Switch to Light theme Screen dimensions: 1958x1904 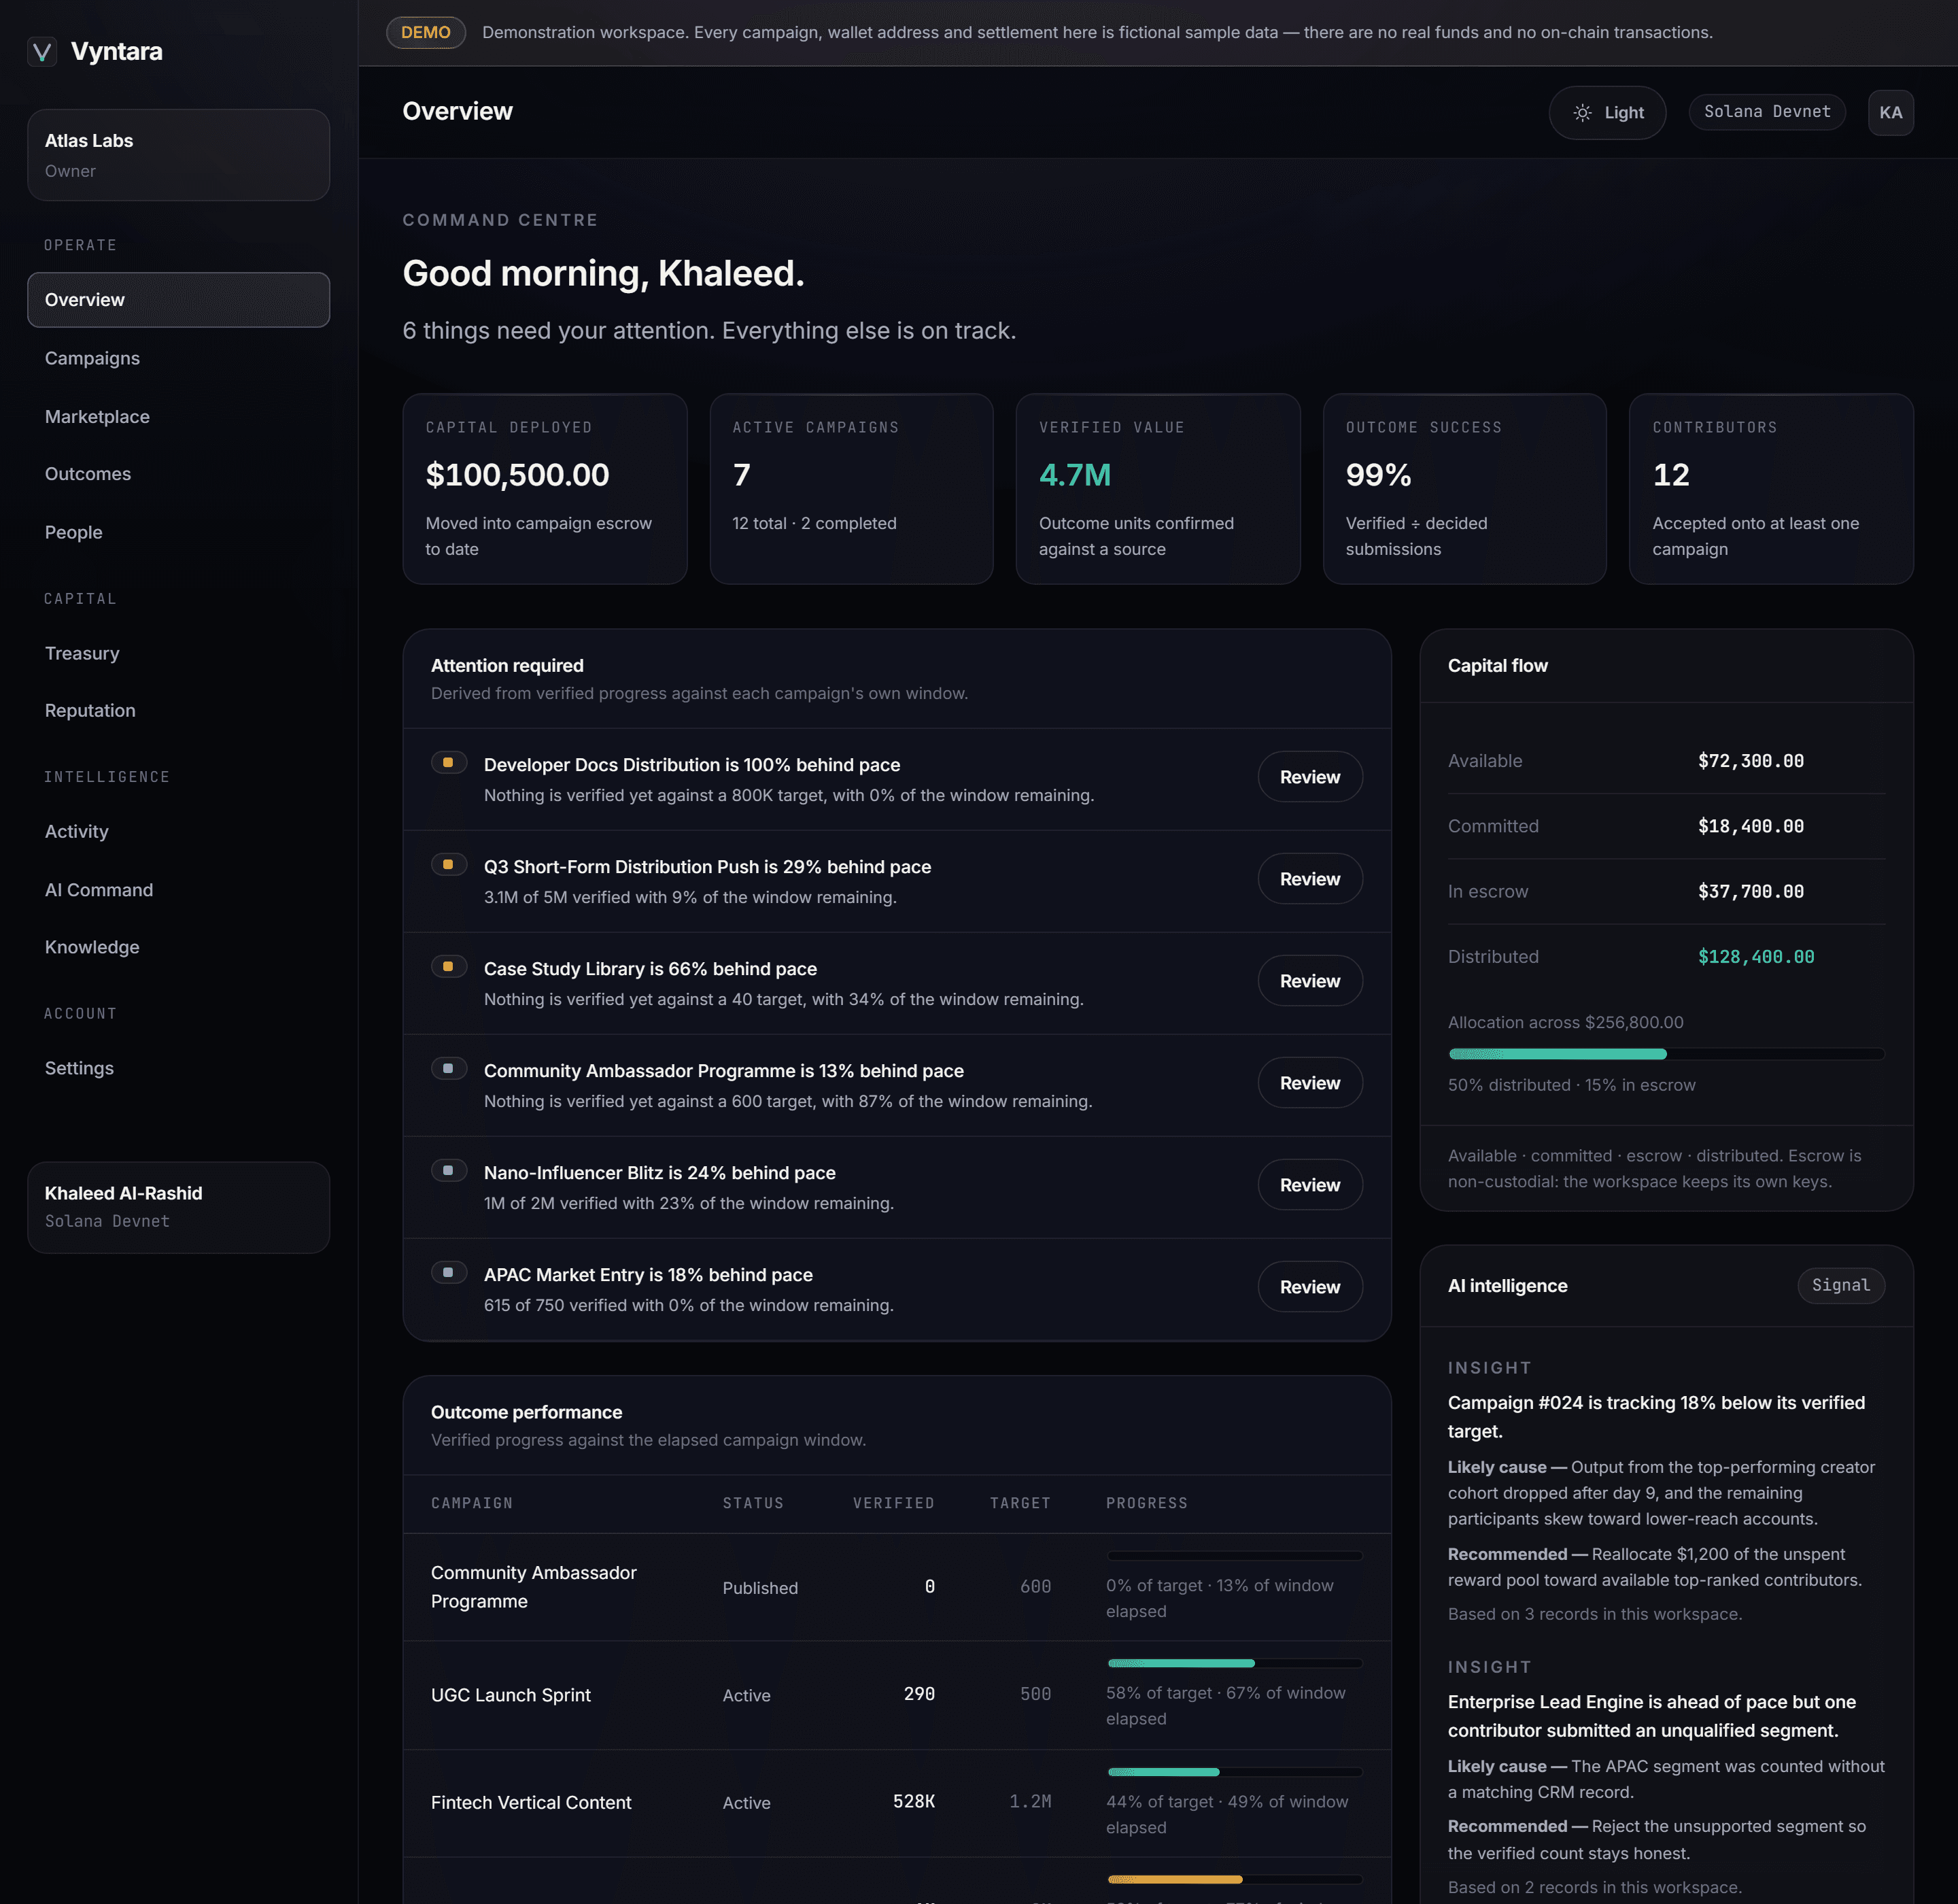point(1607,113)
